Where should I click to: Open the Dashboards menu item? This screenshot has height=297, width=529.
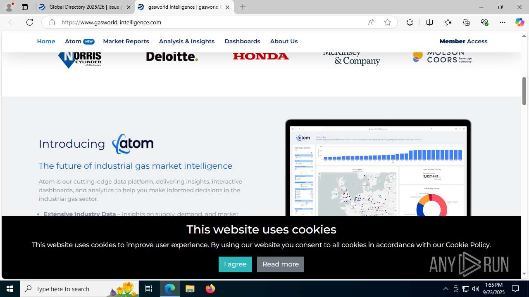click(x=242, y=41)
